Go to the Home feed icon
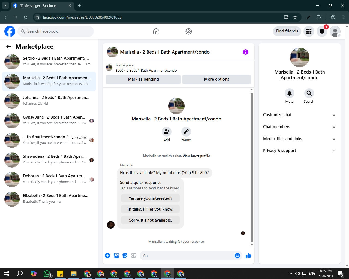Image resolution: width=349 pixels, height=279 pixels. (156, 31)
